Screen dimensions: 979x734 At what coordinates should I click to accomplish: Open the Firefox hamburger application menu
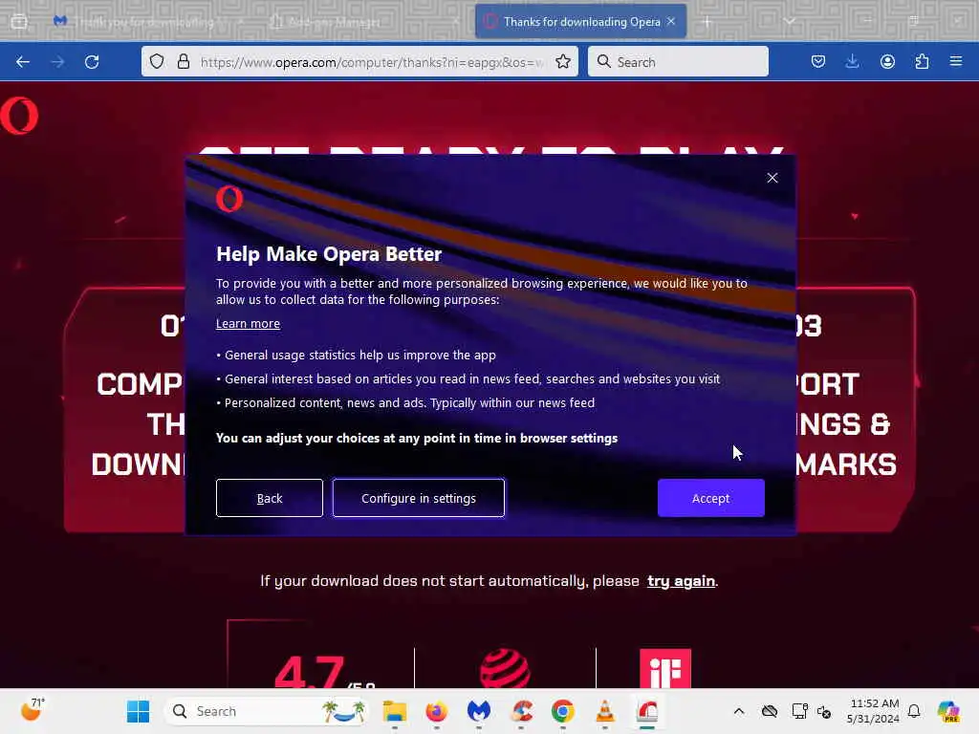(955, 61)
